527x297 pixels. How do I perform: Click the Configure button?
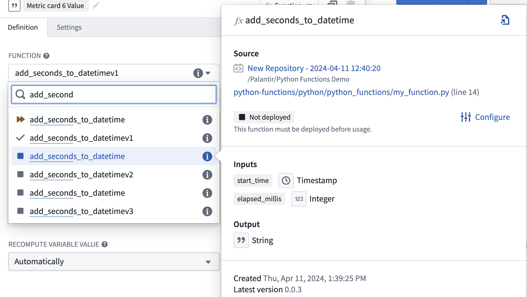485,117
